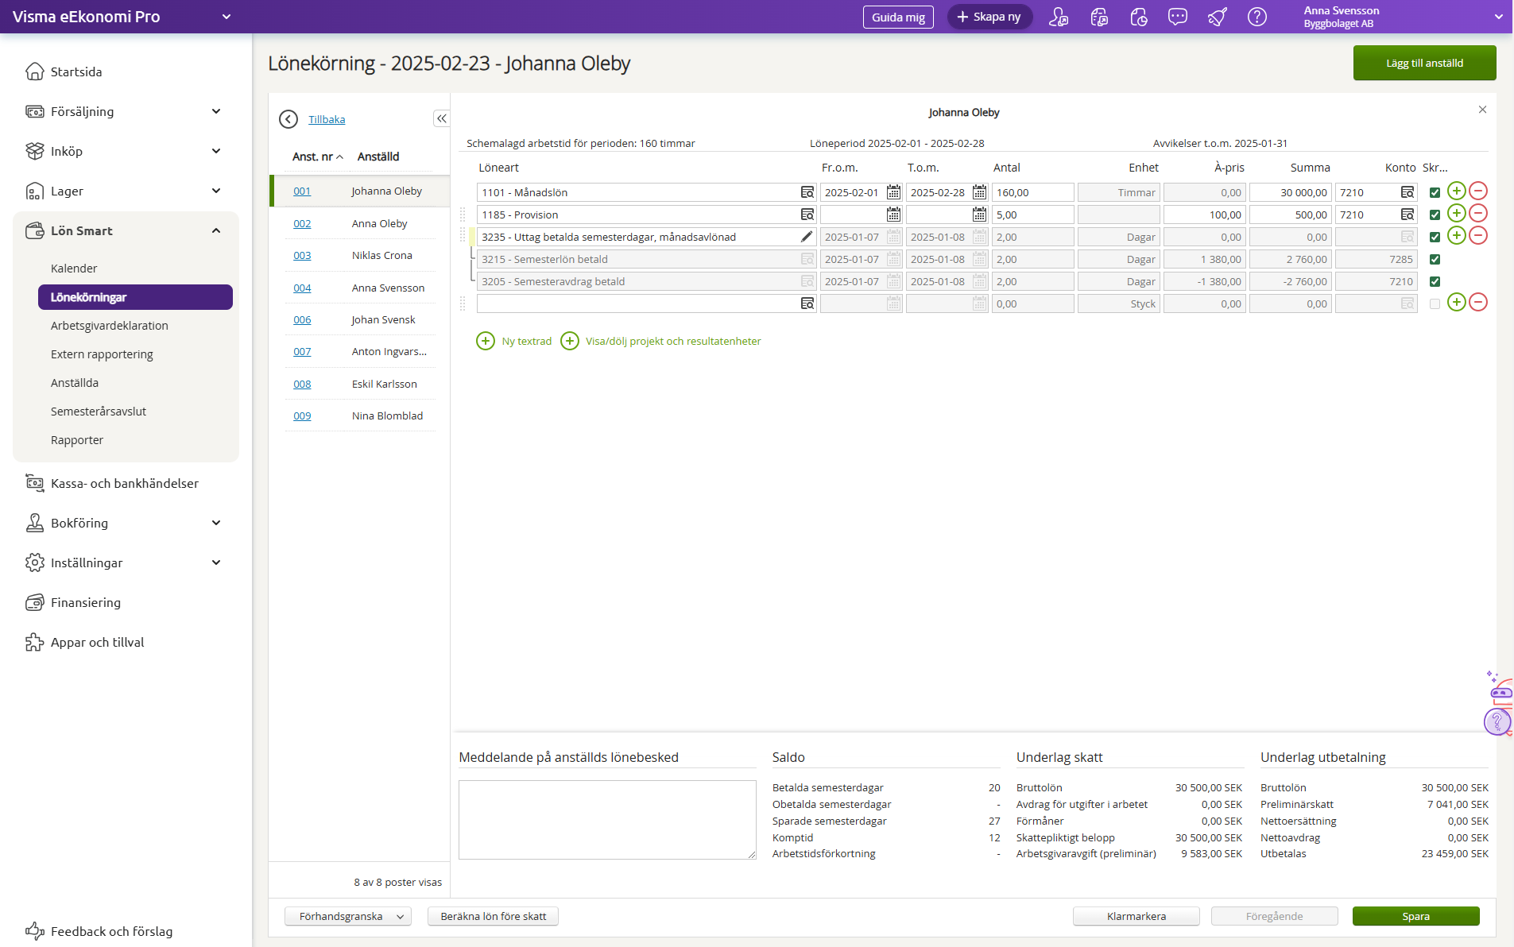Open löneart lookup in empty row
Viewport: 1514px width, 947px height.
point(807,303)
